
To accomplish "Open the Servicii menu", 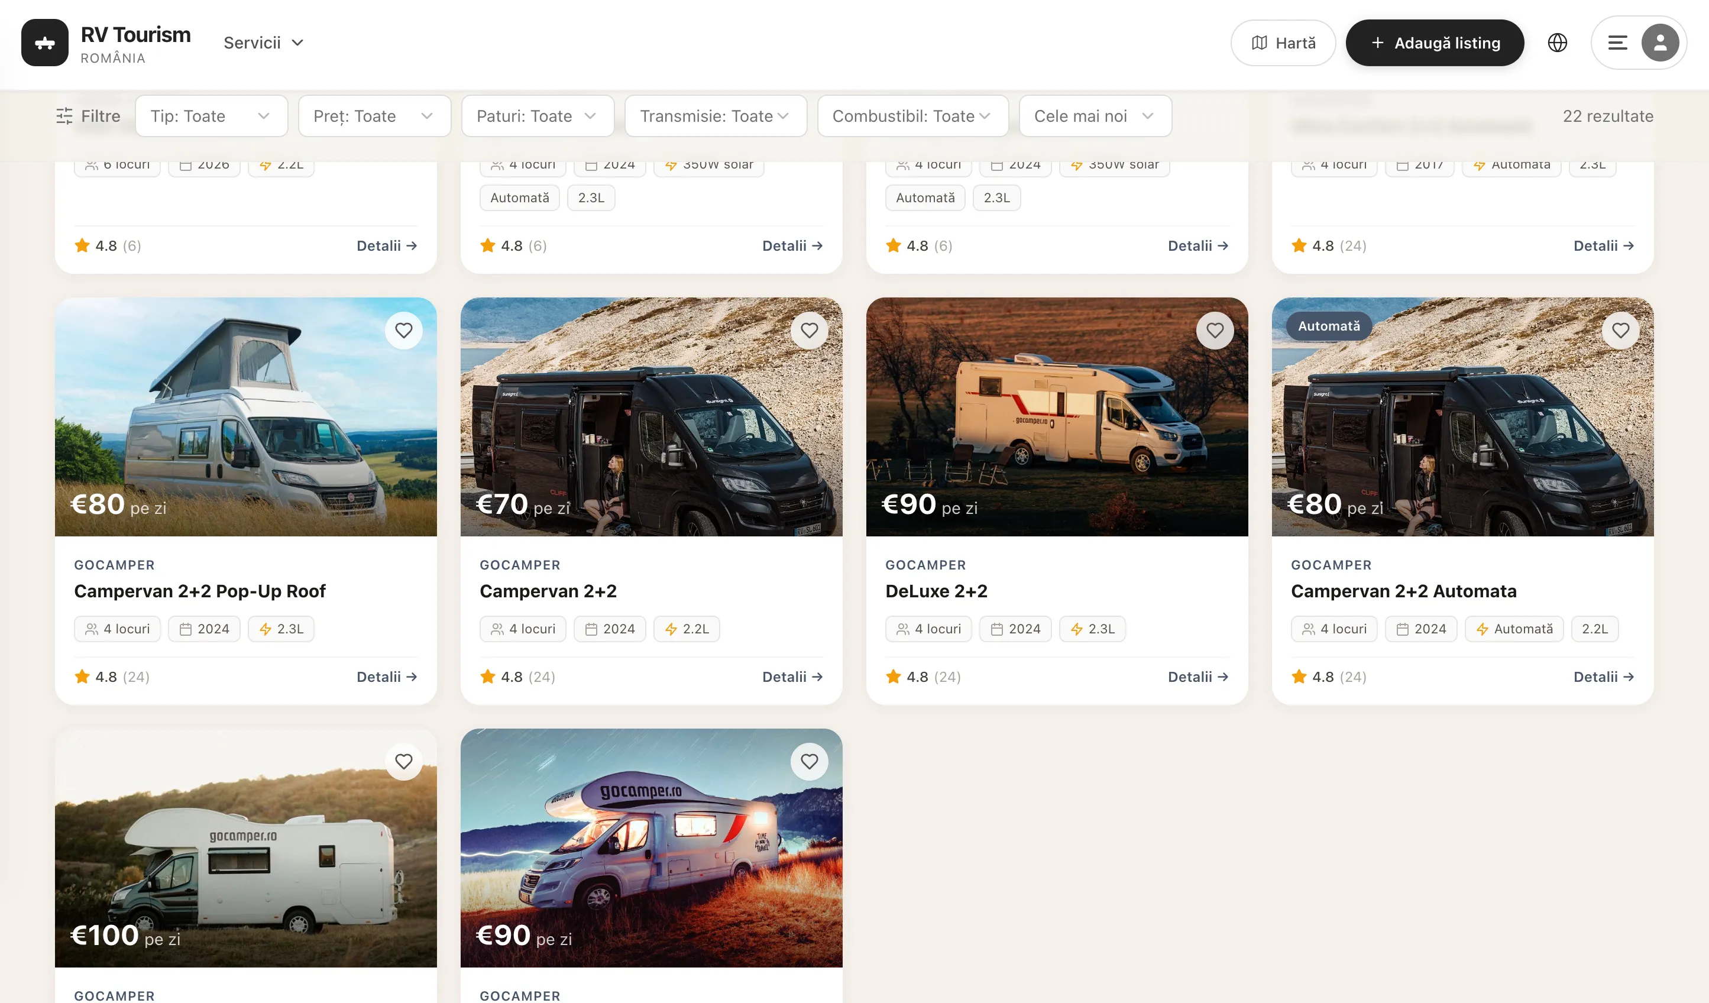I will point(263,42).
